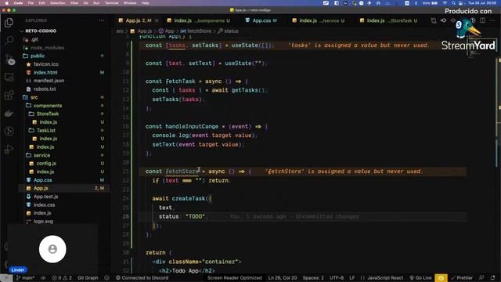The image size is (501, 282).
Task: Open the Docker whale view
Action: click(9, 113)
